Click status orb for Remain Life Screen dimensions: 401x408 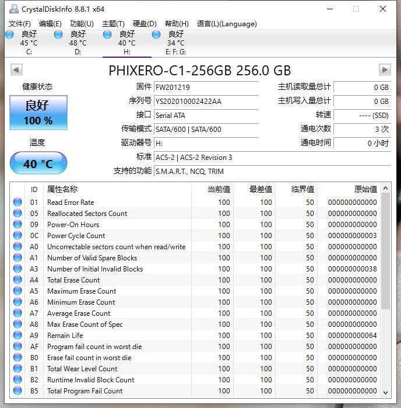[17, 335]
